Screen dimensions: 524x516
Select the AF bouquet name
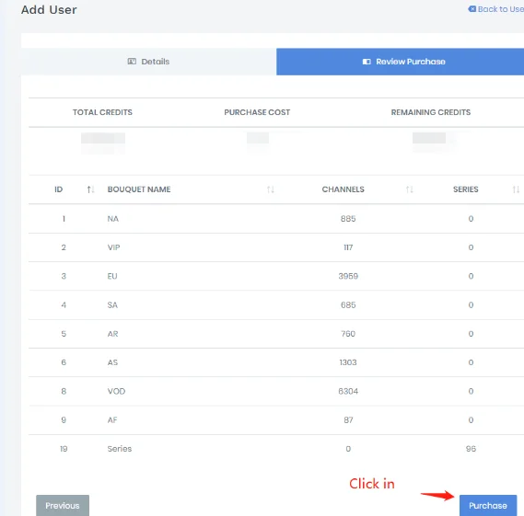coord(112,419)
